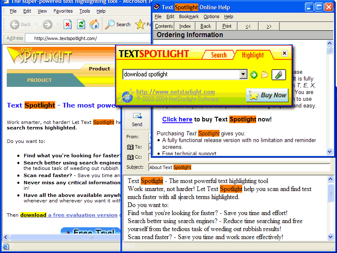
Task: Open the search terms dropdown in TextSpotlight
Action: pos(243,75)
